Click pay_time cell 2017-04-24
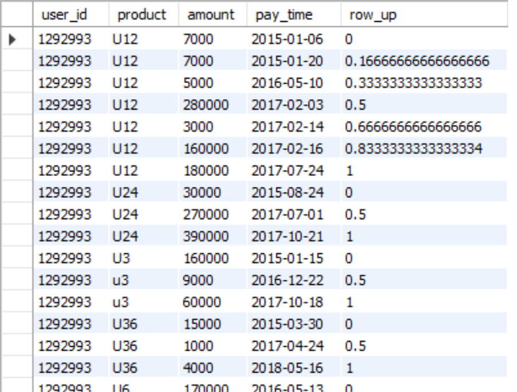 293,346
